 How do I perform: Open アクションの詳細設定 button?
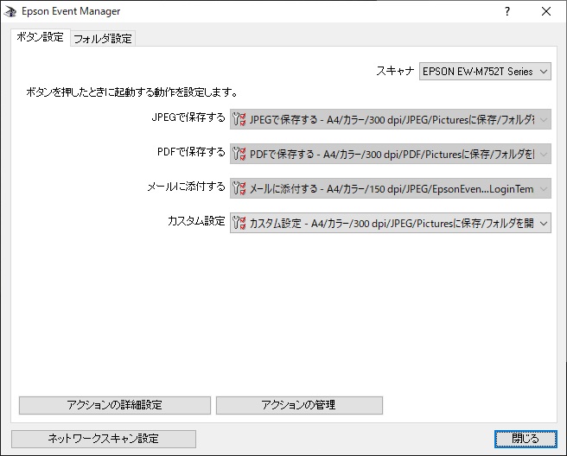[x=115, y=405]
